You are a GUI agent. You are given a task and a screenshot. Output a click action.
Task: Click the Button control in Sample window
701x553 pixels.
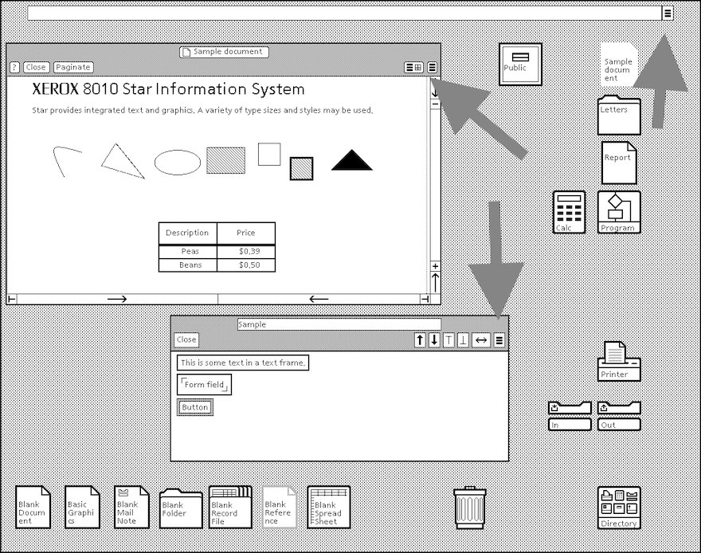[195, 407]
